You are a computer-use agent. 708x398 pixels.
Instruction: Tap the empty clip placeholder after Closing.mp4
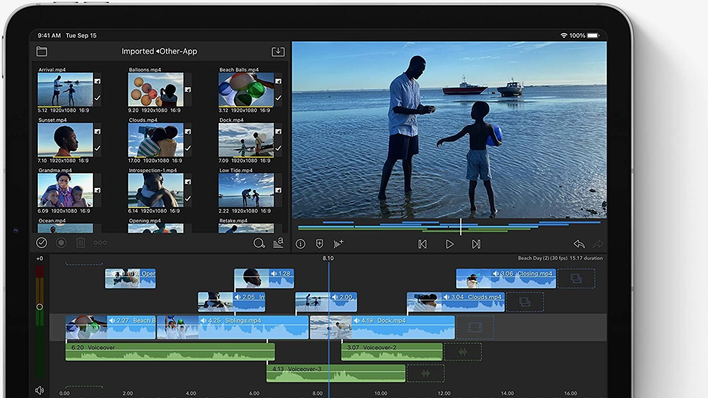pyautogui.click(x=576, y=279)
